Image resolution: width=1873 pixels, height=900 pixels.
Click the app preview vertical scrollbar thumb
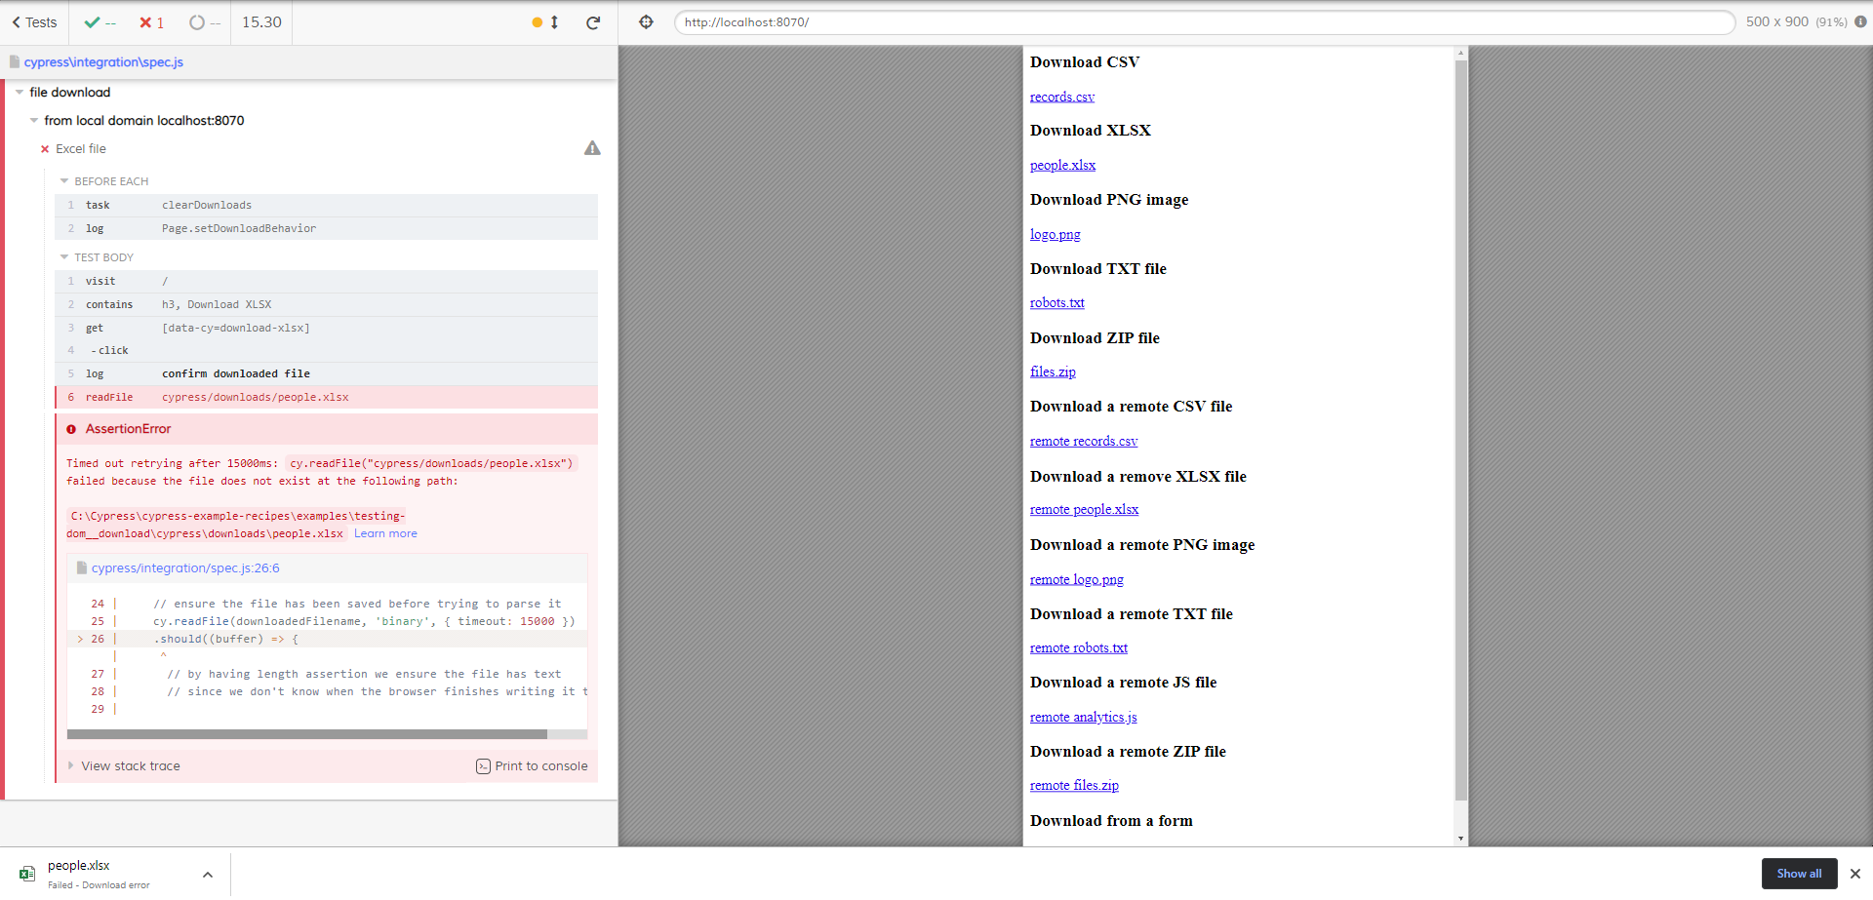coord(1460,429)
